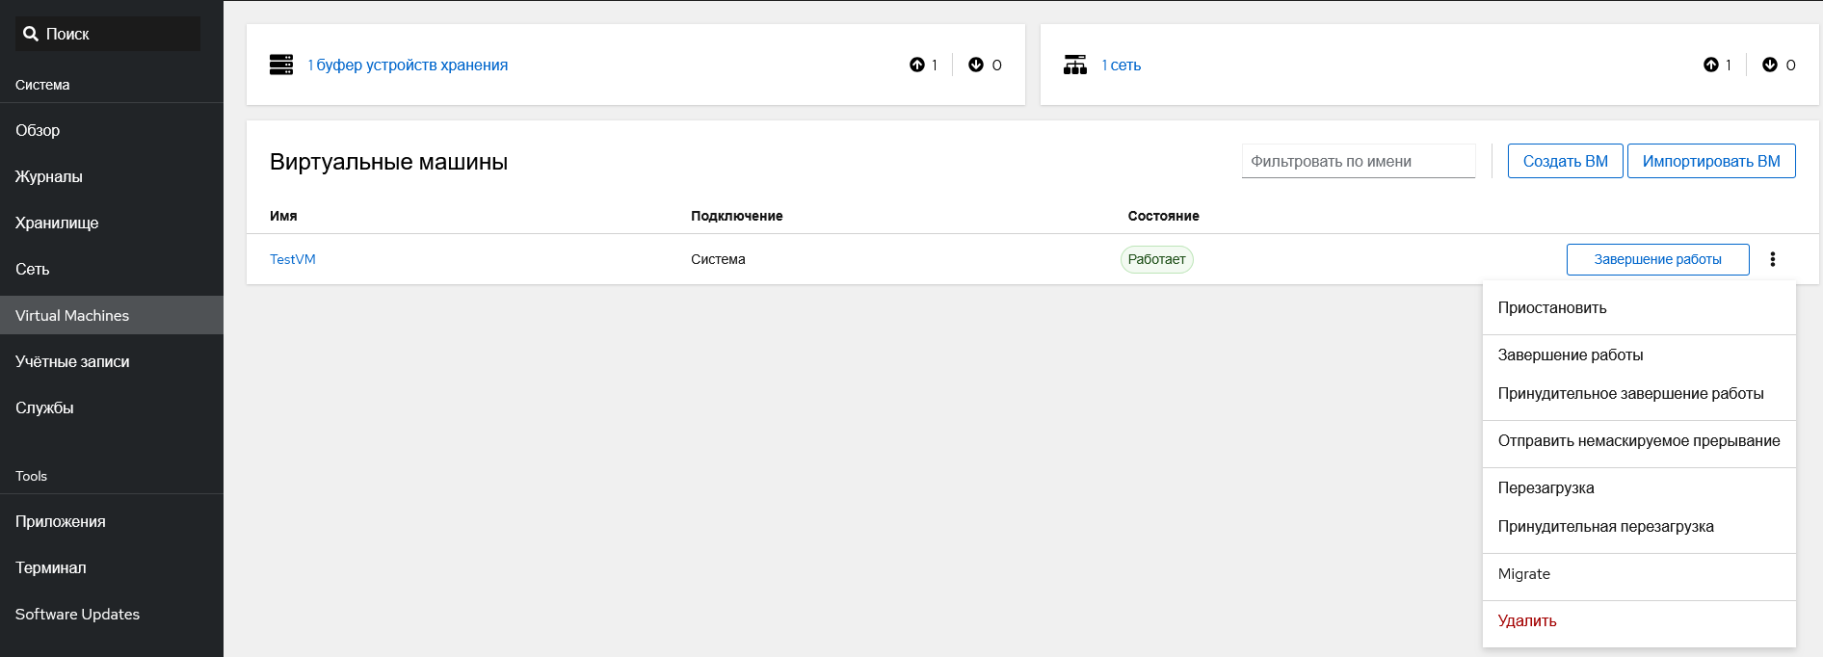Click the network topology icon

pyautogui.click(x=1075, y=65)
